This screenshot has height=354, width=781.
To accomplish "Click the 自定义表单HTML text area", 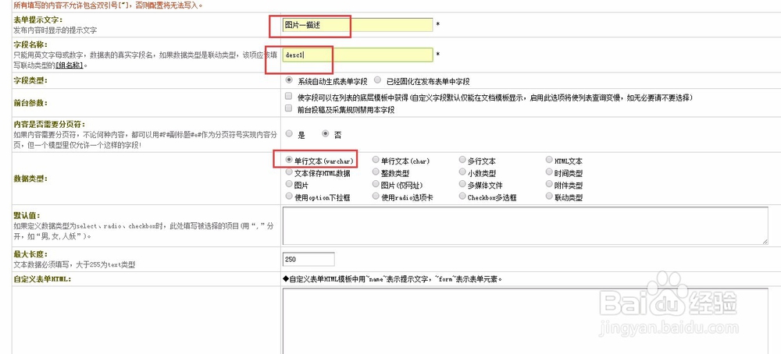I will pos(526,320).
